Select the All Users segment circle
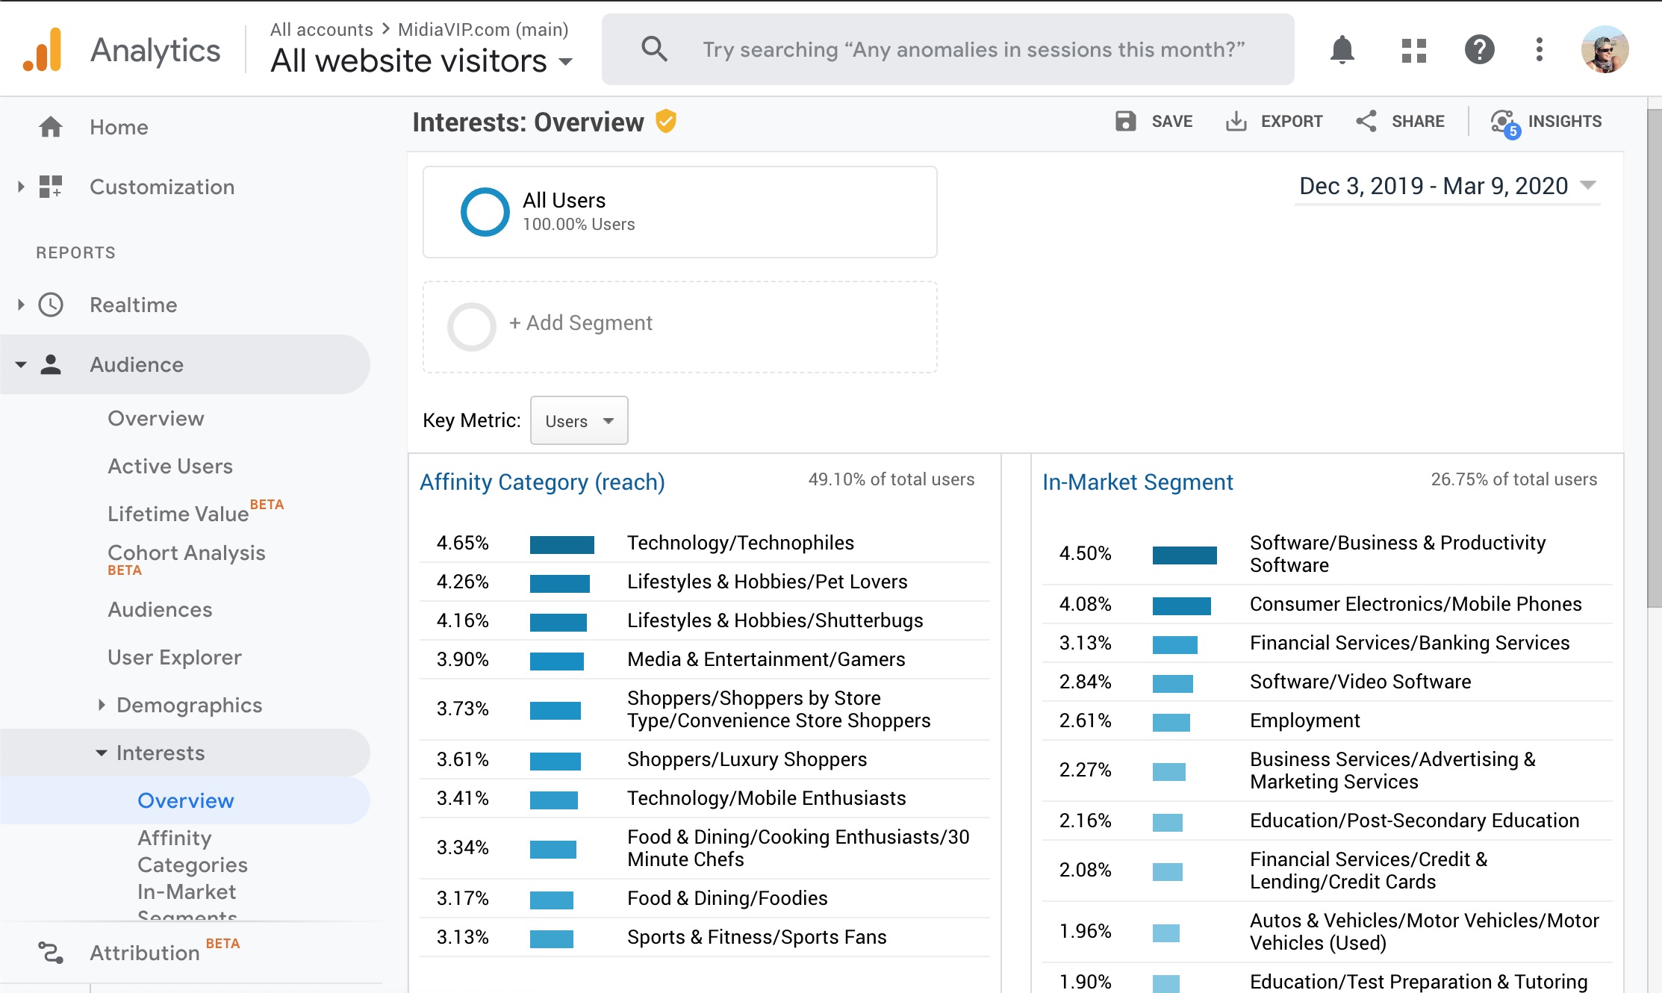Screen dimensions: 1662x993 point(485,212)
